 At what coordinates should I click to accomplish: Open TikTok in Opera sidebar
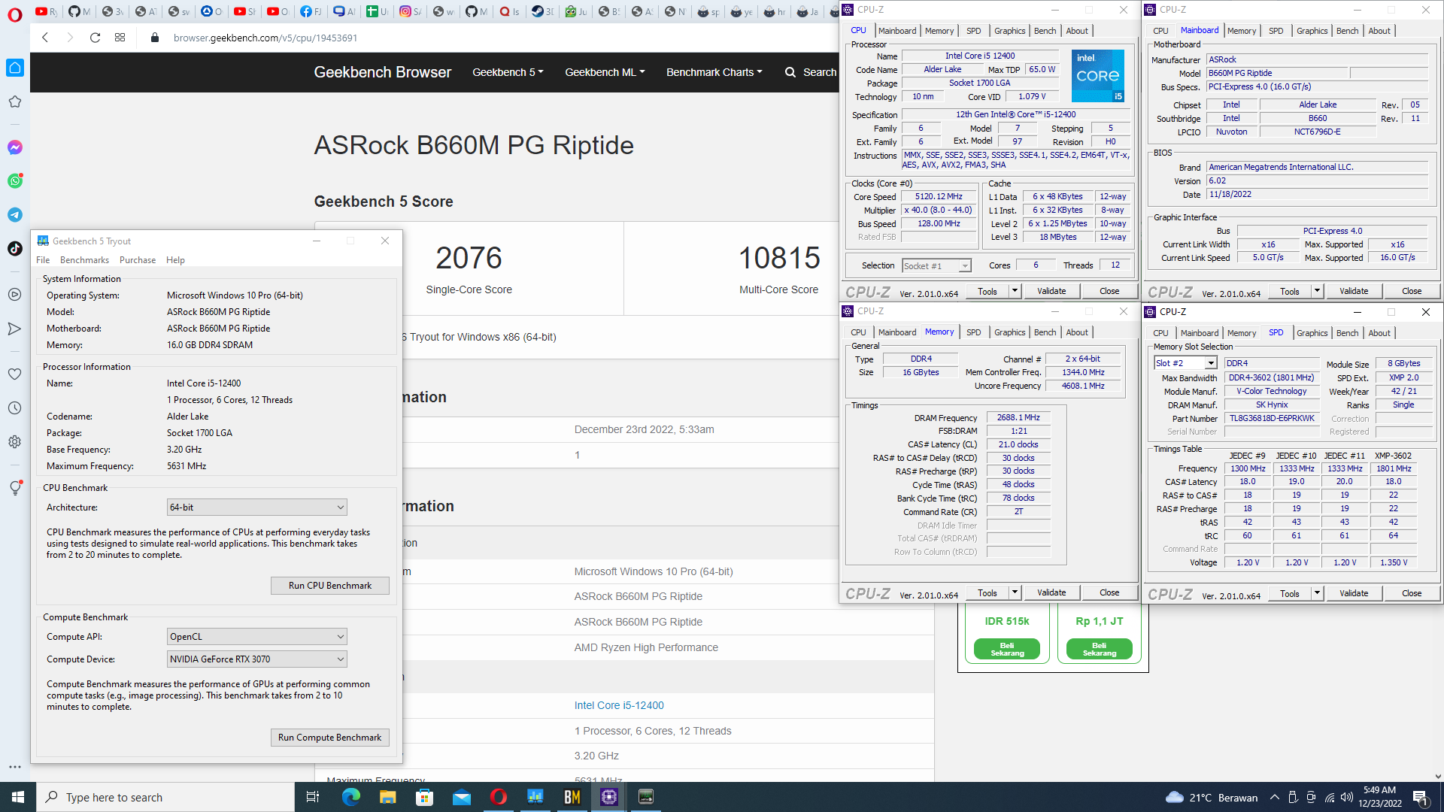pyautogui.click(x=15, y=249)
